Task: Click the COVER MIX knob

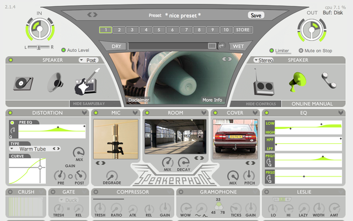Action: (233, 176)
